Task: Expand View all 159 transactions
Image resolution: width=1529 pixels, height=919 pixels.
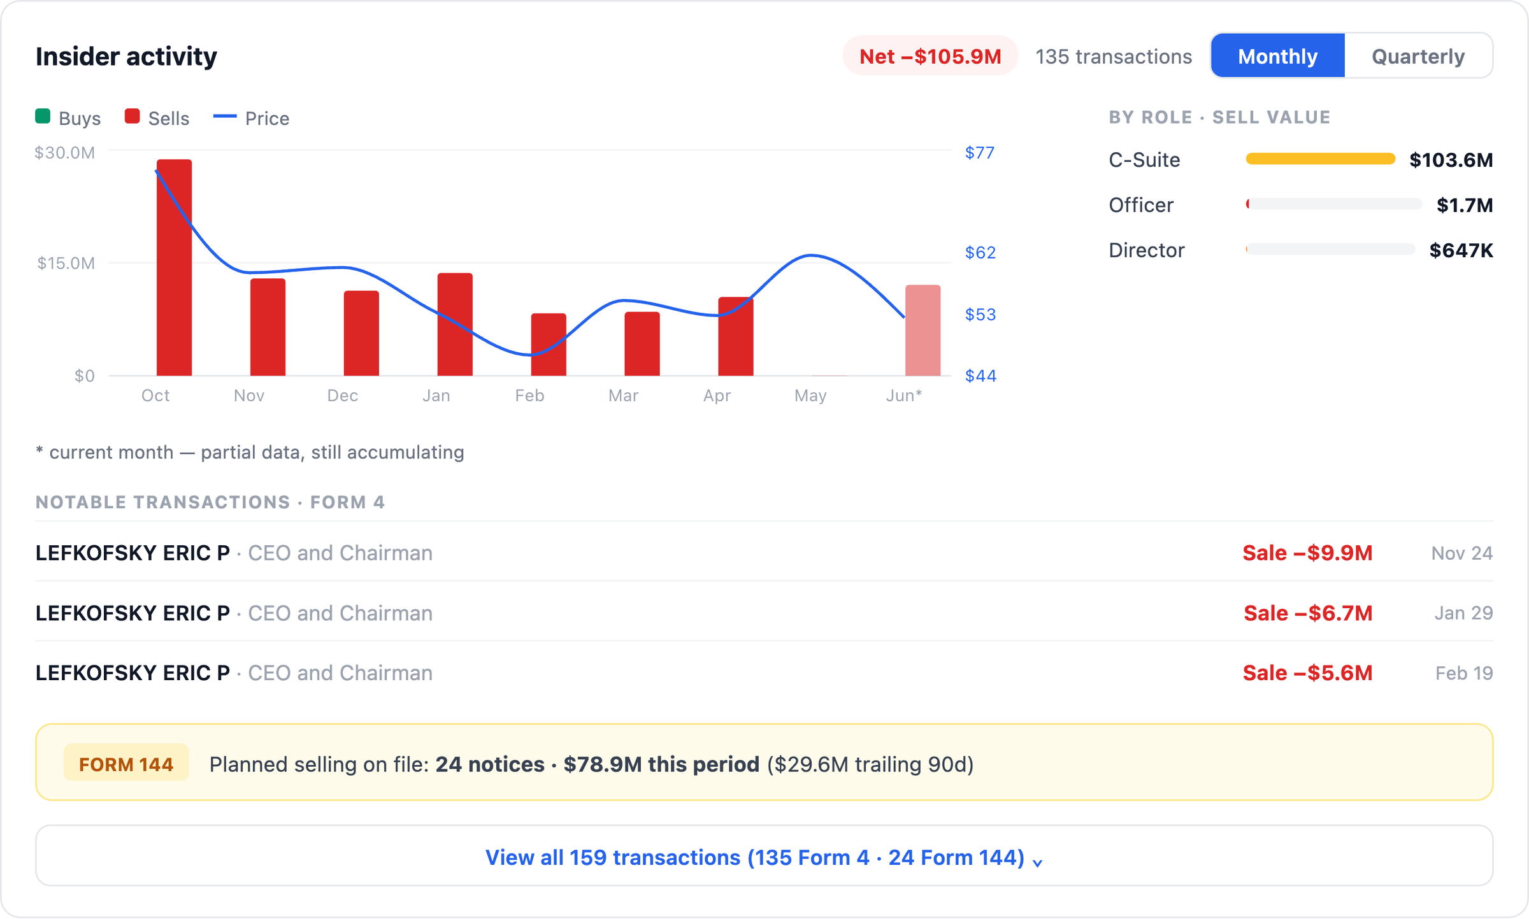Action: (x=764, y=856)
